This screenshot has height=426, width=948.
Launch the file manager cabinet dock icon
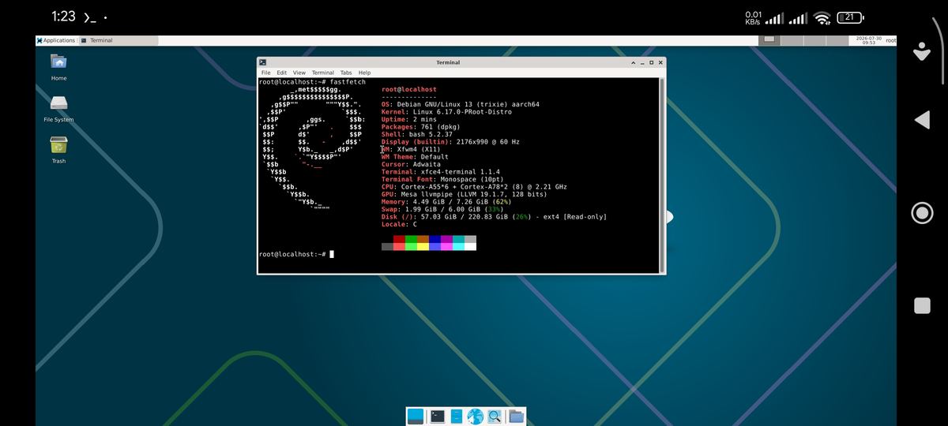pyautogui.click(x=456, y=416)
